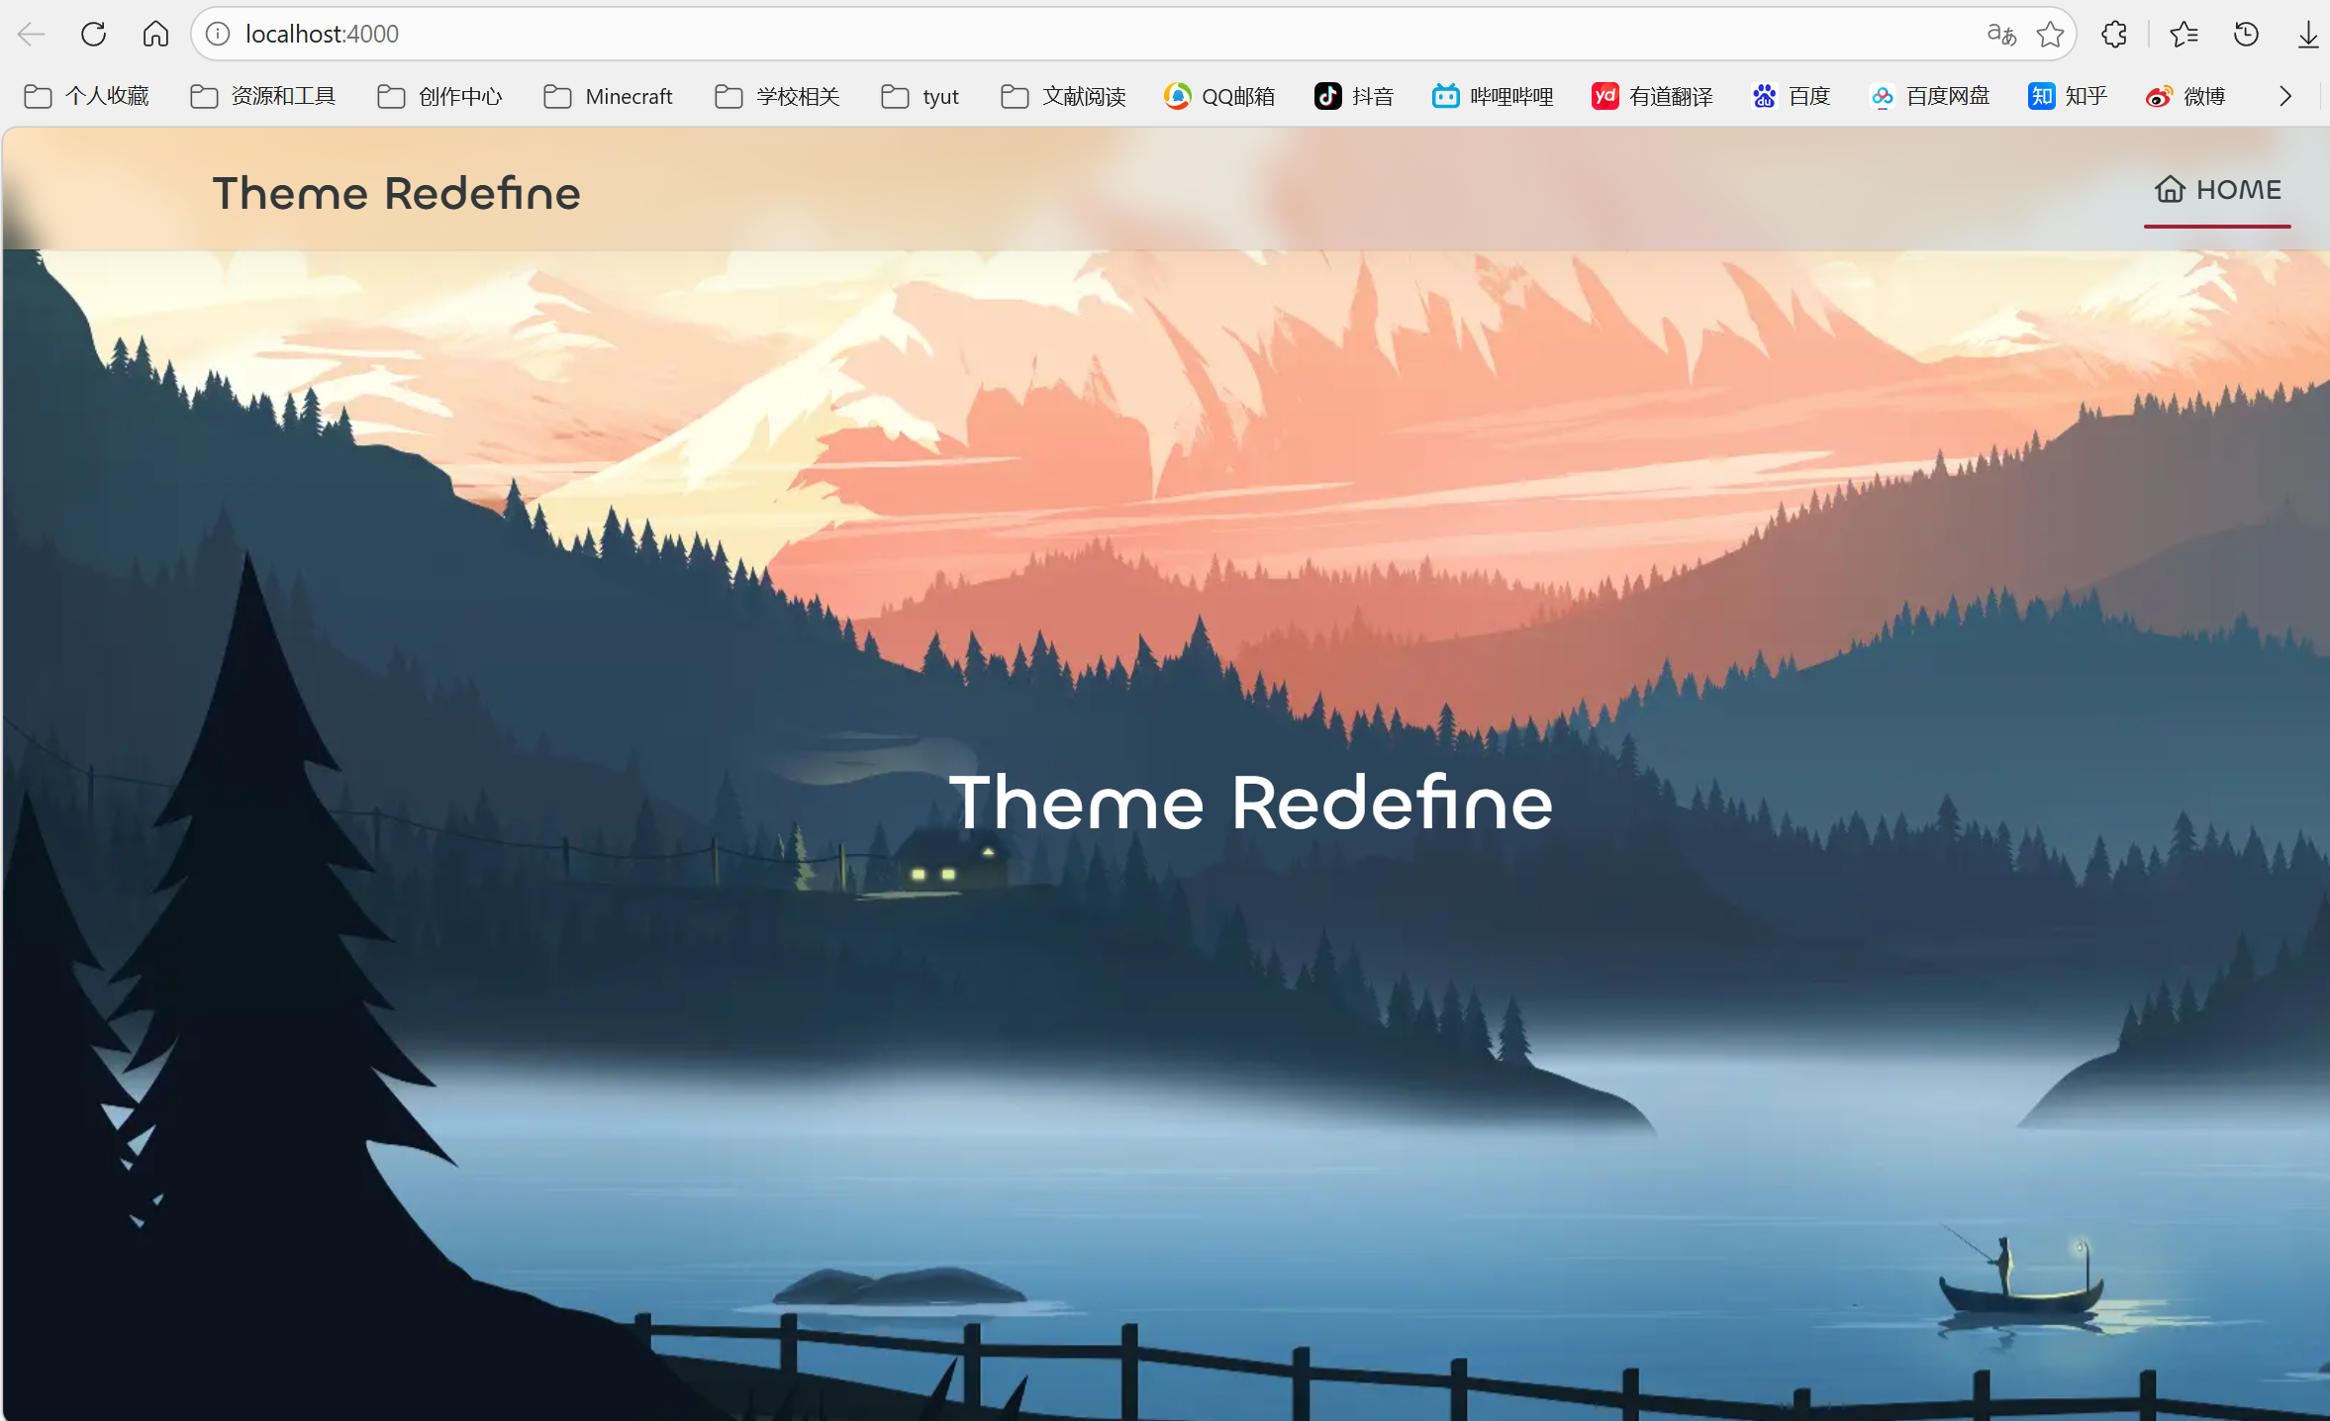This screenshot has width=2330, height=1421.
Task: Add this page to favorites with the star icon
Action: (2050, 34)
